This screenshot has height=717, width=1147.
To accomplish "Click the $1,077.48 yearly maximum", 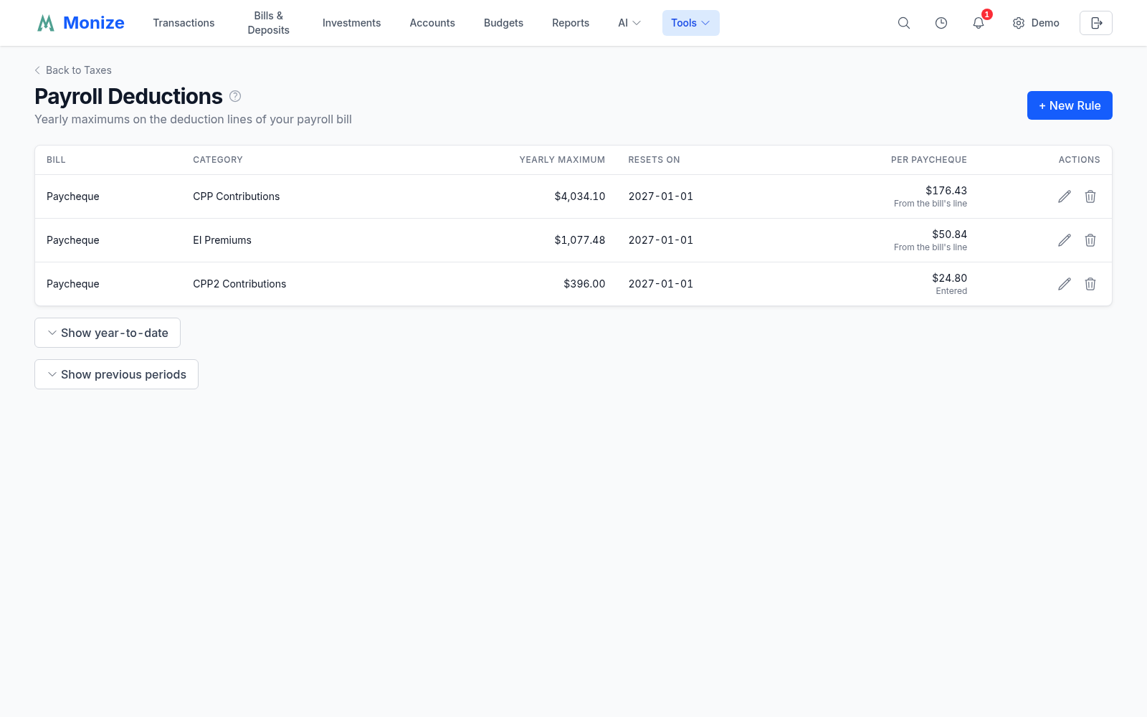I will tap(580, 240).
